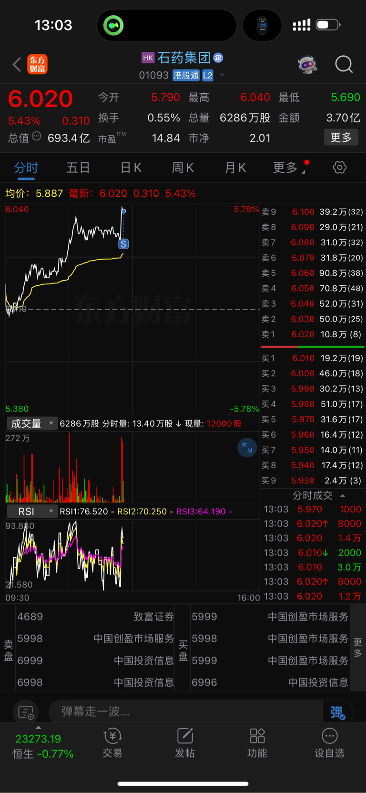Screen dimensions: 366x793
Task: Tap the 港股通 tag
Action: point(186,75)
